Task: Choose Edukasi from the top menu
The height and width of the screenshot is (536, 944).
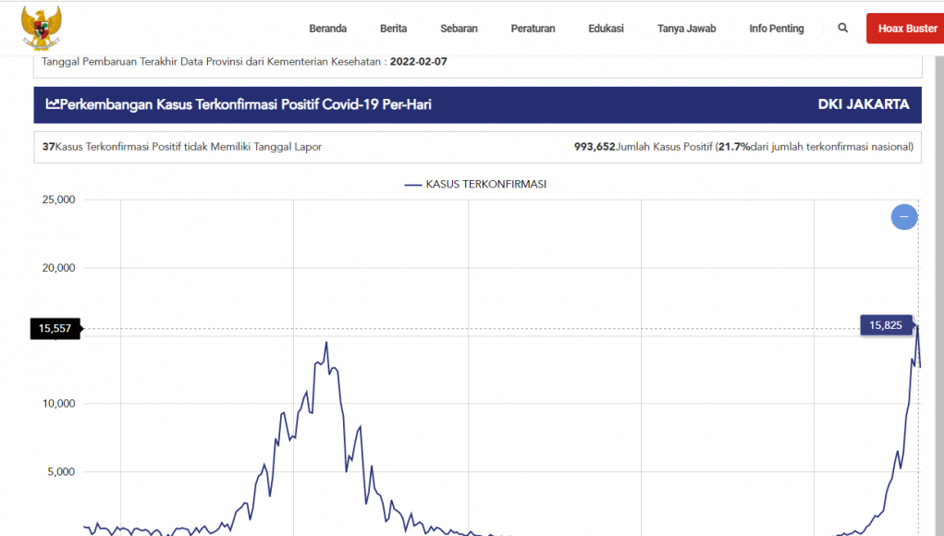Action: pyautogui.click(x=606, y=29)
